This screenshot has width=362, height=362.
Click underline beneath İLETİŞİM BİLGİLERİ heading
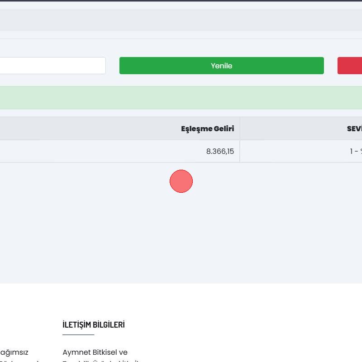[x=78, y=335]
